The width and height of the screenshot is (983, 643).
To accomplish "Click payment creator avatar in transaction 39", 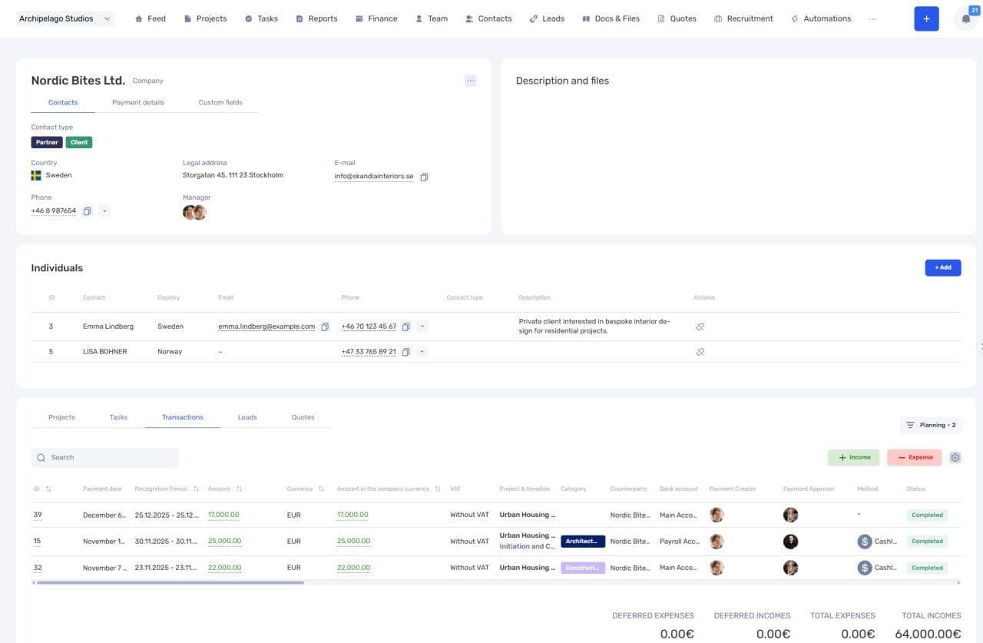I will (717, 515).
